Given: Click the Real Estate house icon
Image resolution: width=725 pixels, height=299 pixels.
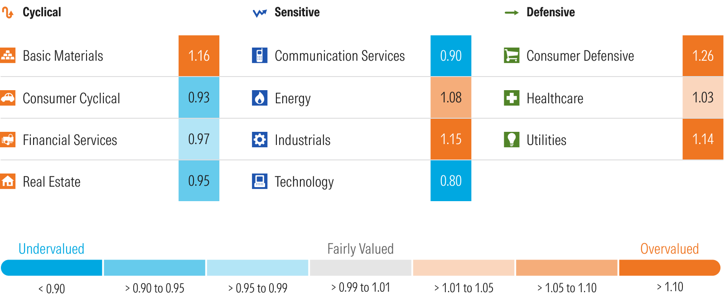Looking at the screenshot, I should click(8, 181).
